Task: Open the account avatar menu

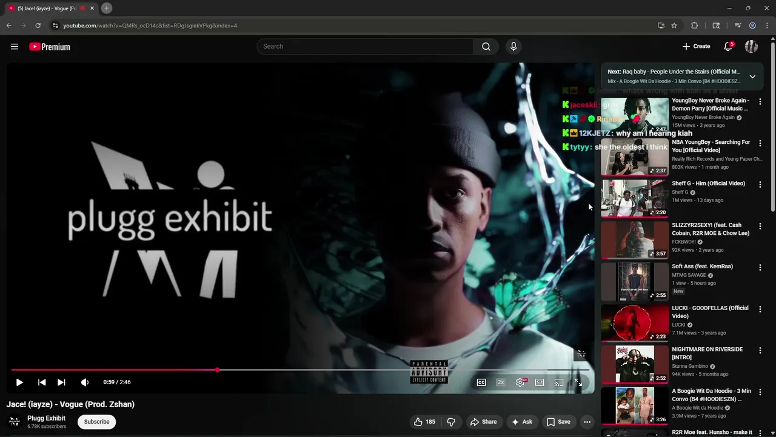Action: [x=751, y=47]
